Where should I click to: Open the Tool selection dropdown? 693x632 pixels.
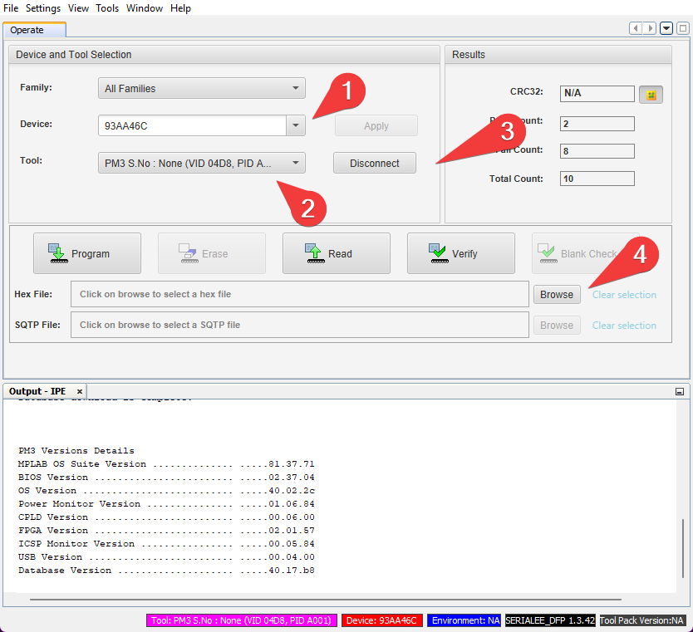(x=202, y=163)
